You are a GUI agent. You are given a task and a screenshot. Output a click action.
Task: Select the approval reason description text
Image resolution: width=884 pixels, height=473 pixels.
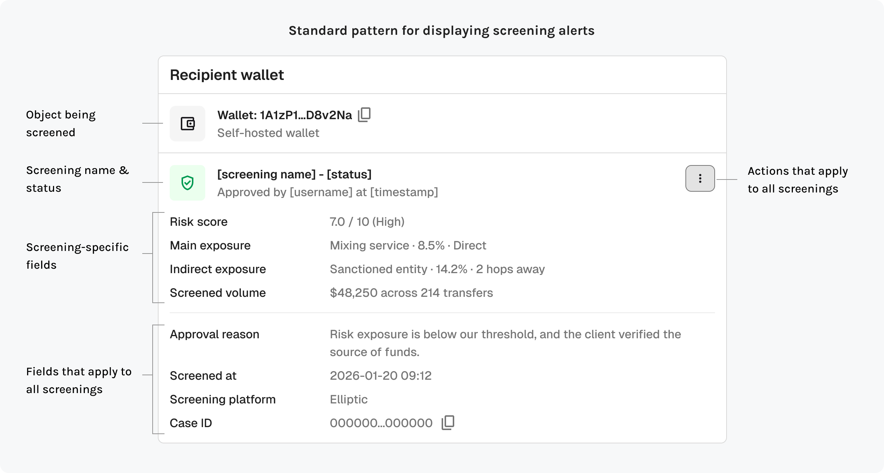[505, 343]
